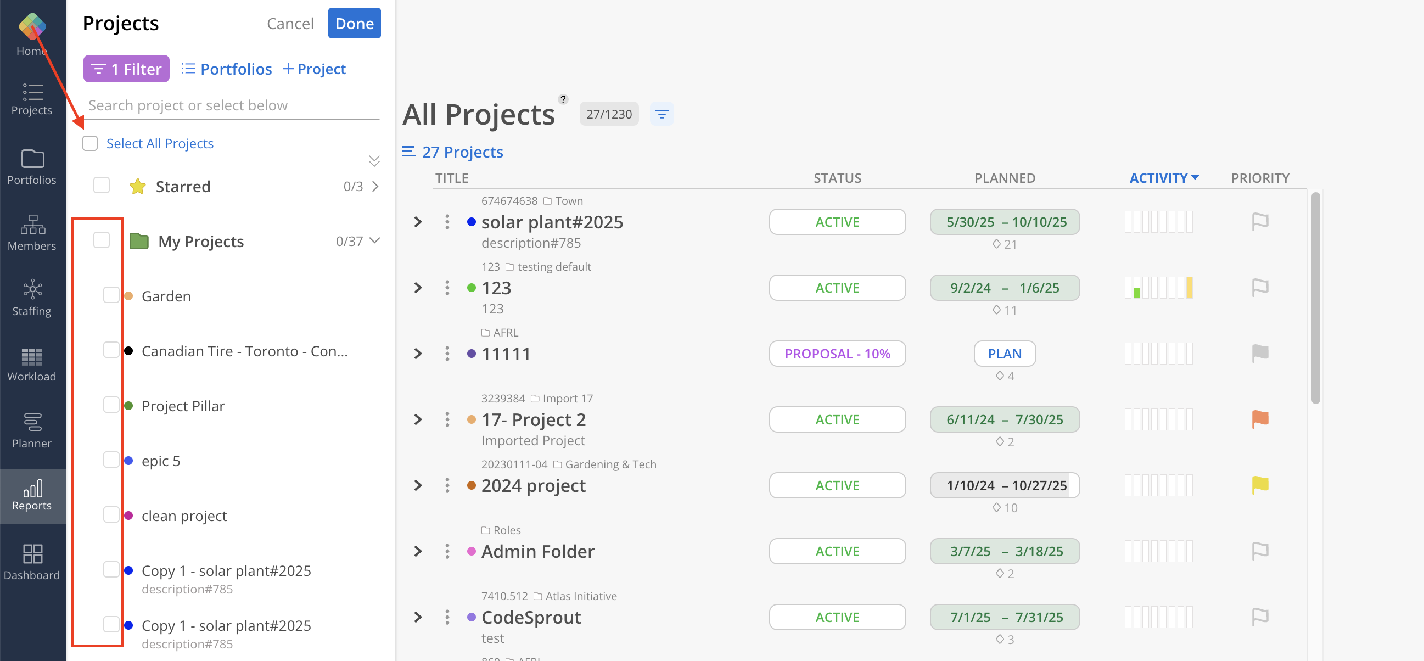Viewport: 1424px width, 661px height.
Task: Click the activity bar for project 123
Action: pyautogui.click(x=1158, y=288)
